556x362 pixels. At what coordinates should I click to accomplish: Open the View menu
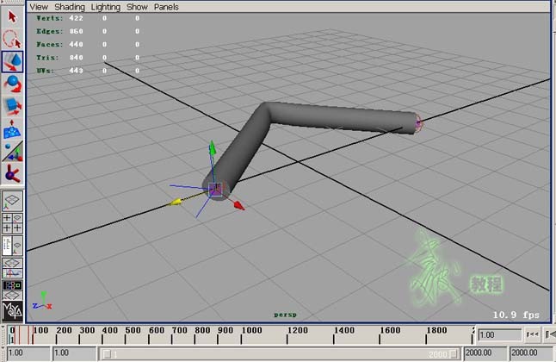click(39, 7)
